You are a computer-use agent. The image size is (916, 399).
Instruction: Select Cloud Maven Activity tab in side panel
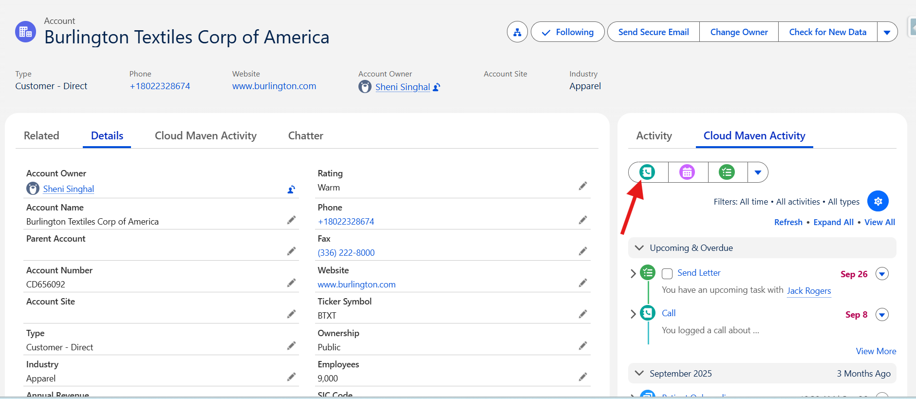point(754,136)
